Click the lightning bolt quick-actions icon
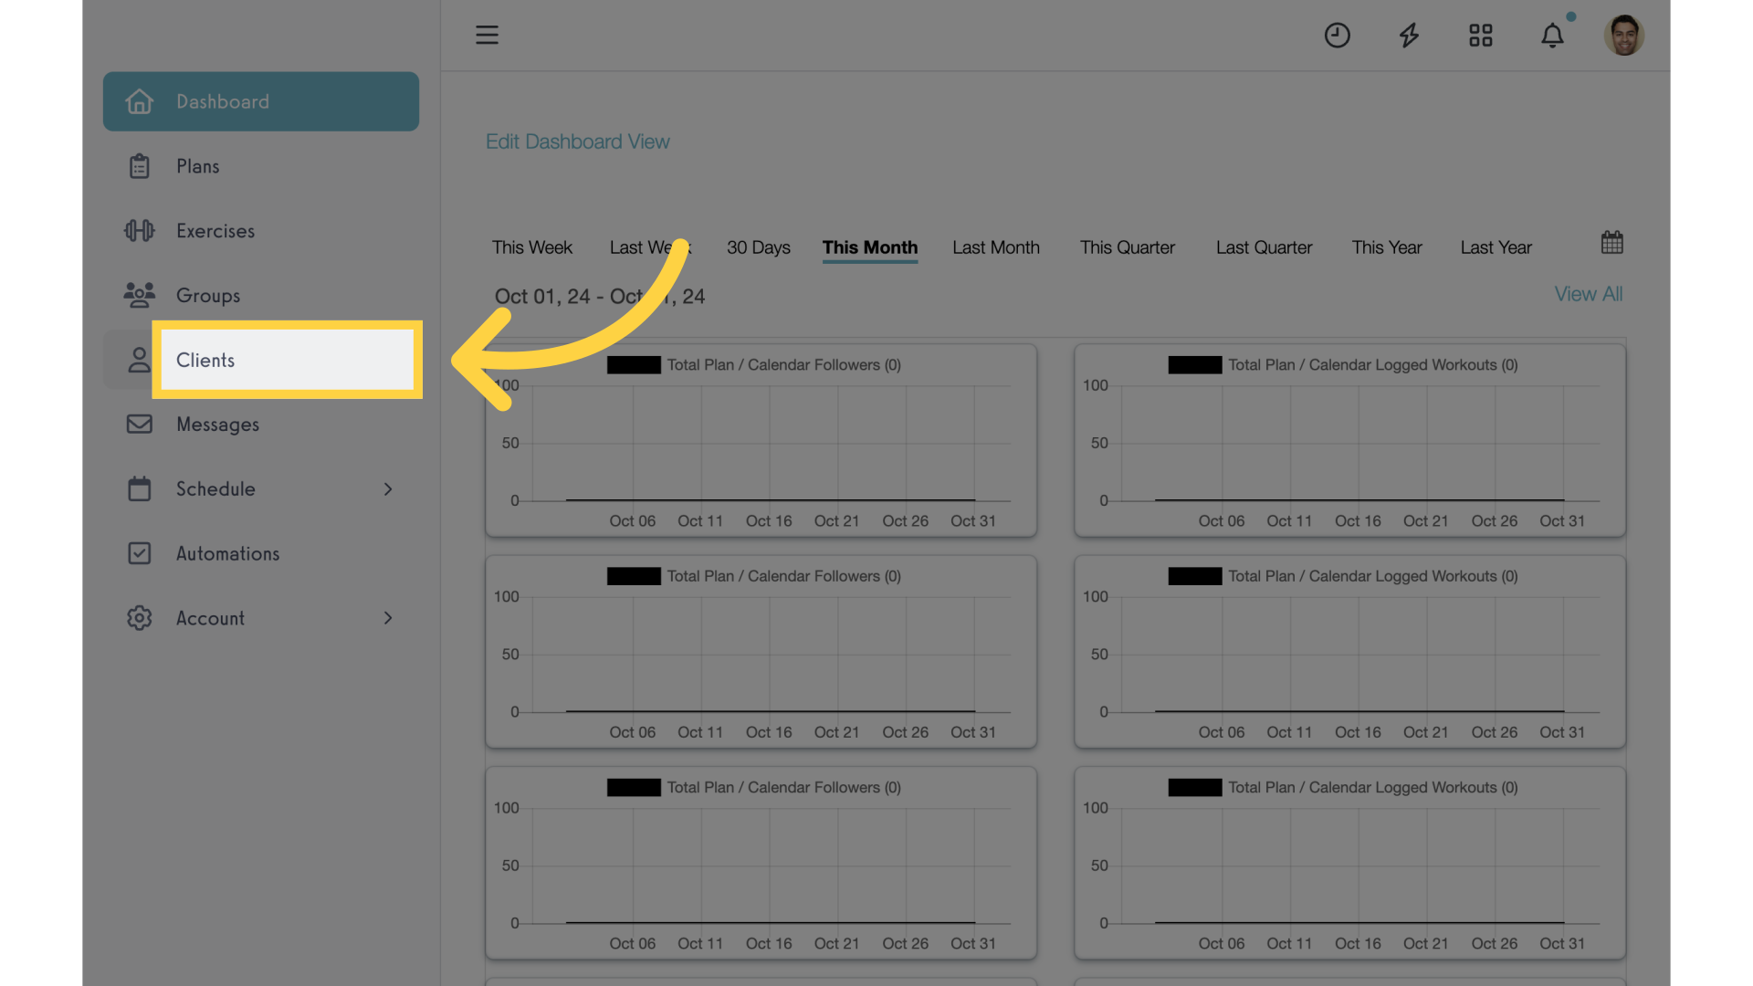Viewport: 1753px width, 986px height. coord(1408,35)
